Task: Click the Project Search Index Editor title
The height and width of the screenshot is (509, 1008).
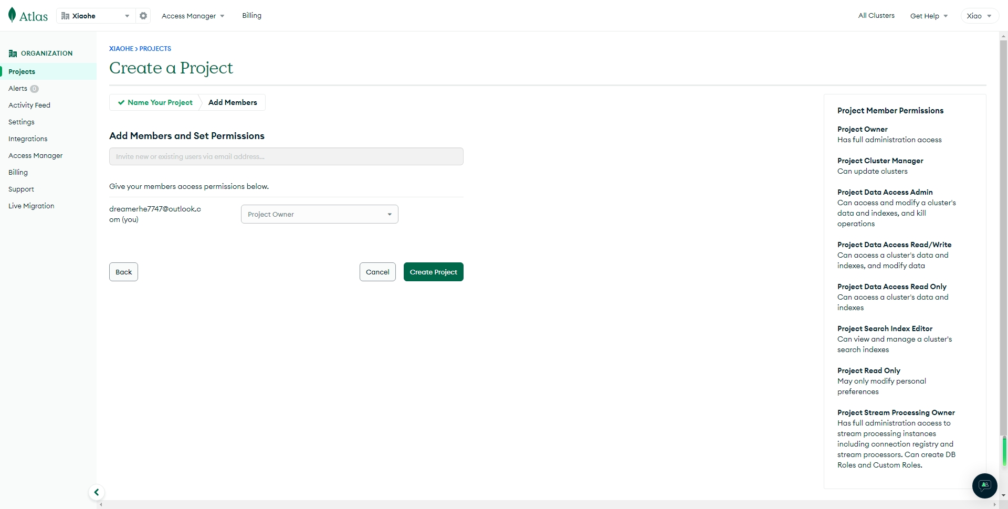Action: pyautogui.click(x=885, y=328)
